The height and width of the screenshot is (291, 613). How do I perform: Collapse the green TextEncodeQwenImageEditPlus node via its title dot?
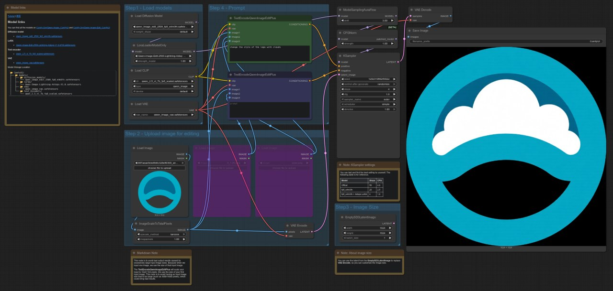[230, 18]
